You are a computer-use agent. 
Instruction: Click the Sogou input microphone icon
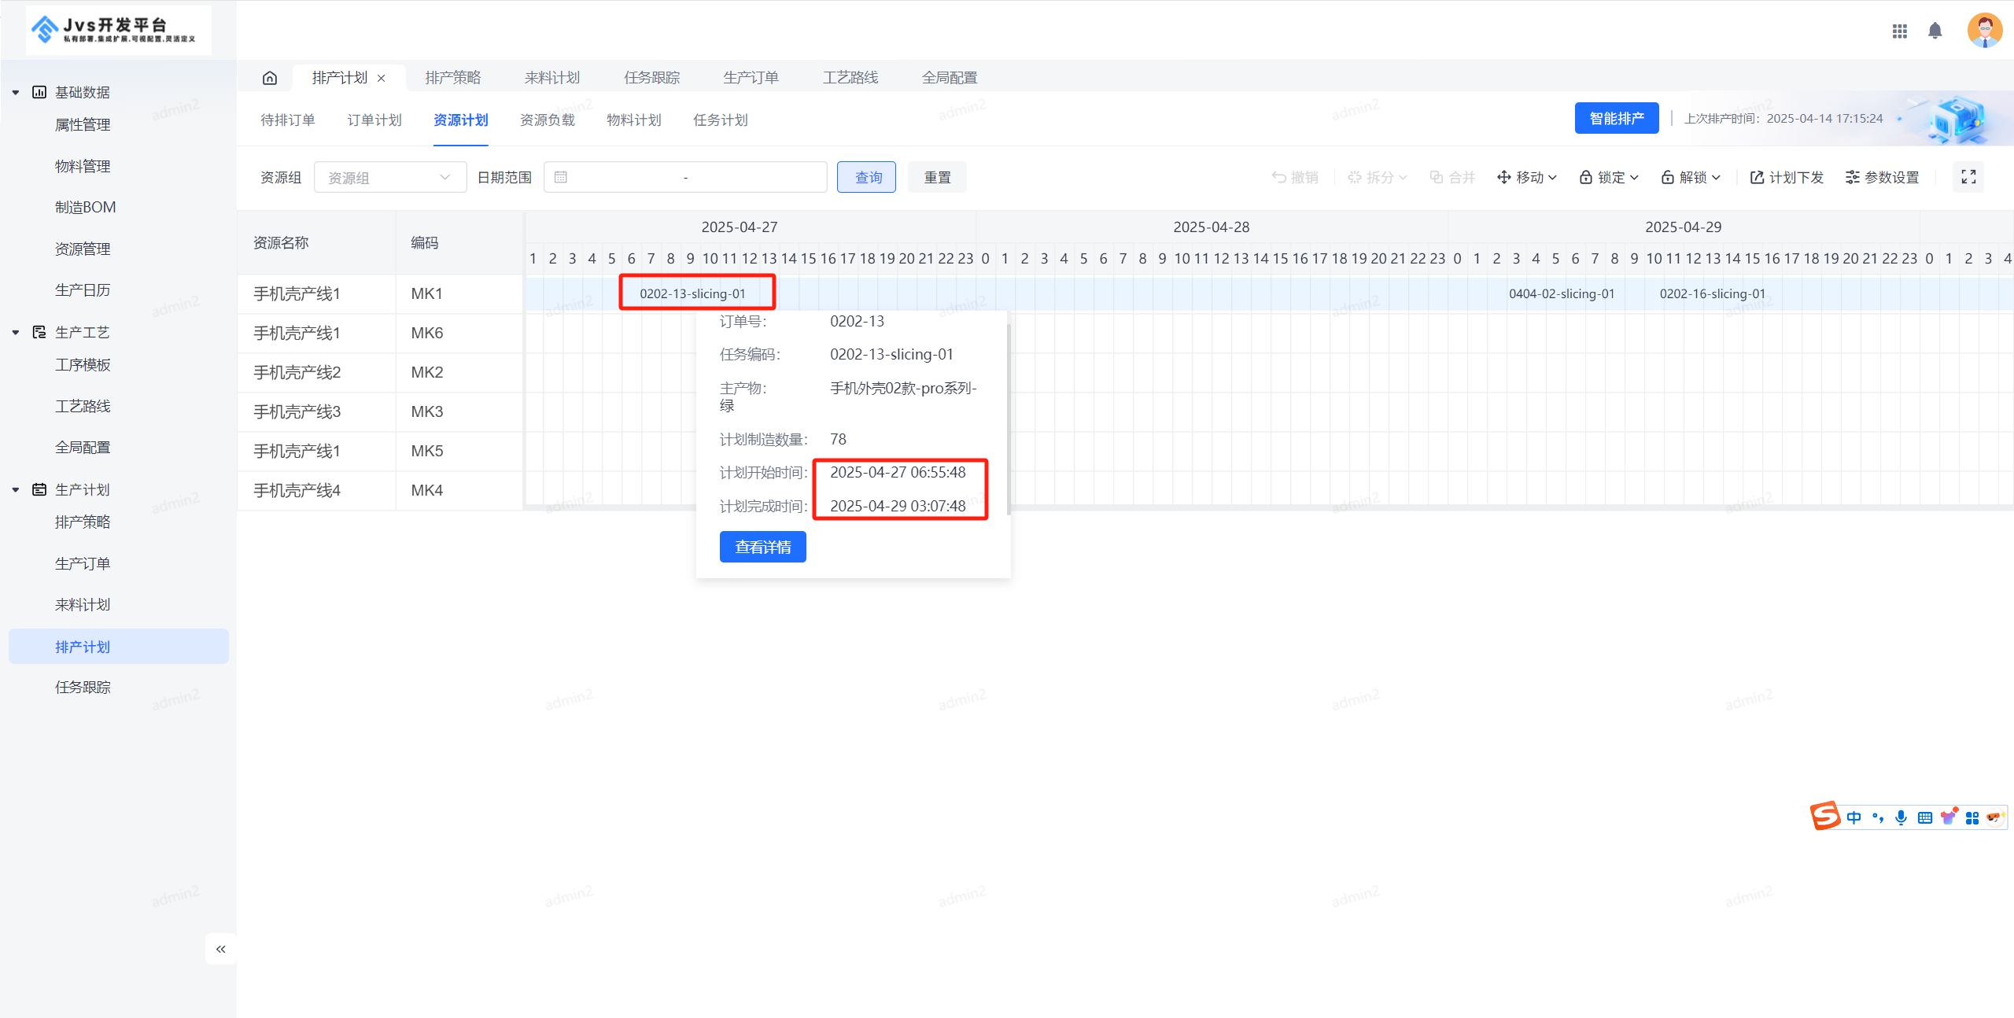1901,817
